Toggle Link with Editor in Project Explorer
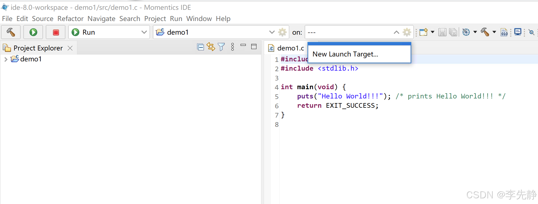This screenshot has width=538, height=204. (x=211, y=47)
